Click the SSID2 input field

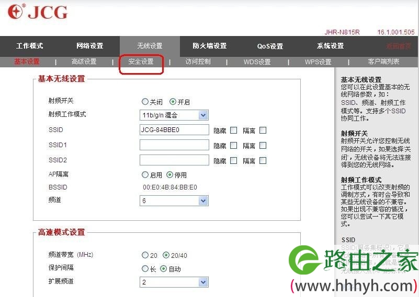coord(174,160)
